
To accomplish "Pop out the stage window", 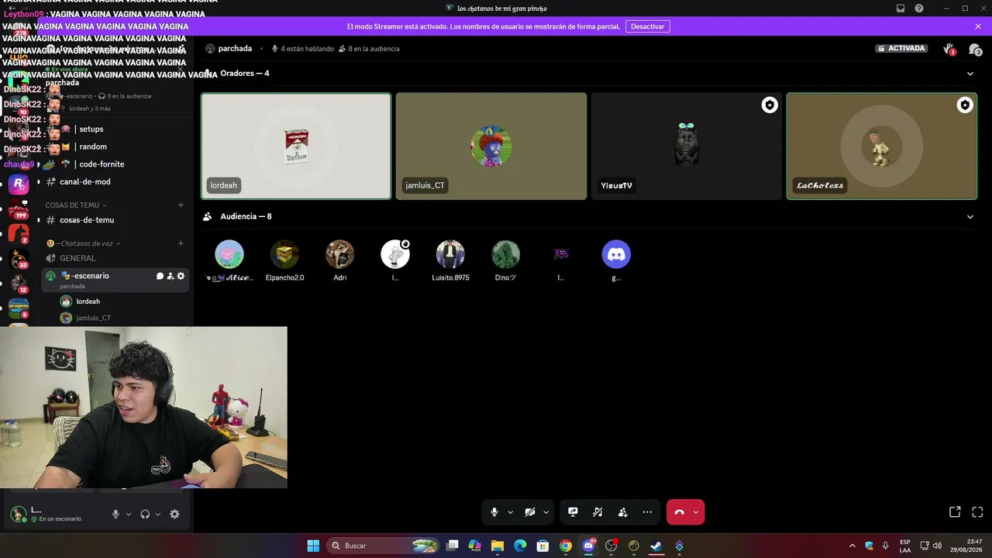I will point(955,512).
